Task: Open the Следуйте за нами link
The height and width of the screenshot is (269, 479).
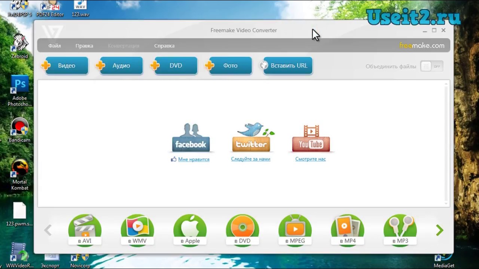Action: [x=250, y=159]
